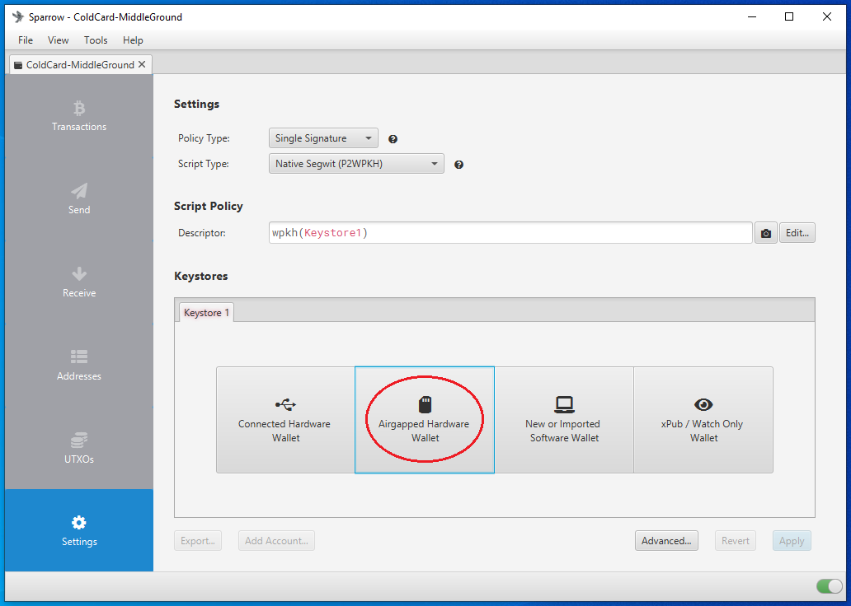Click the Add Account... button
This screenshot has width=851, height=606.
tap(276, 541)
